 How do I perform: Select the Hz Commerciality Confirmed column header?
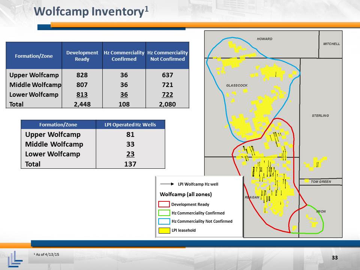(x=124, y=55)
